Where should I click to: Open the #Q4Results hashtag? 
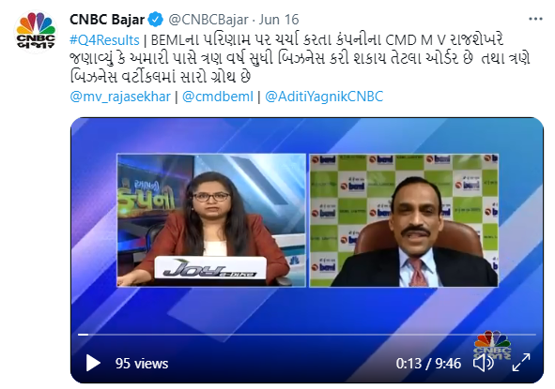[105, 40]
